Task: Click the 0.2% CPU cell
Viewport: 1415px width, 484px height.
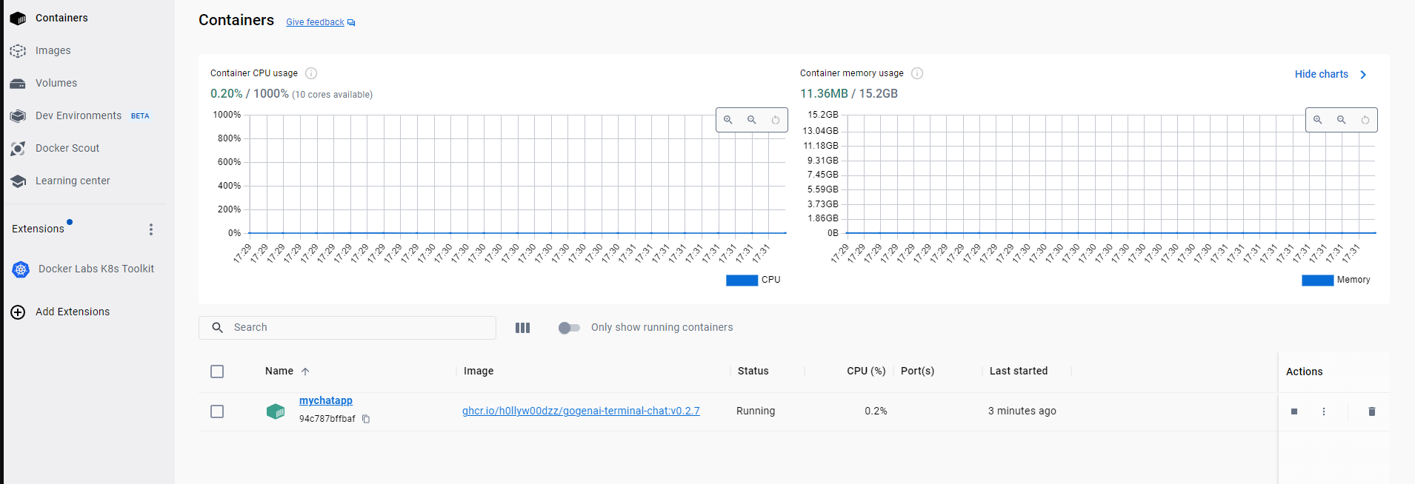Action: tap(876, 411)
